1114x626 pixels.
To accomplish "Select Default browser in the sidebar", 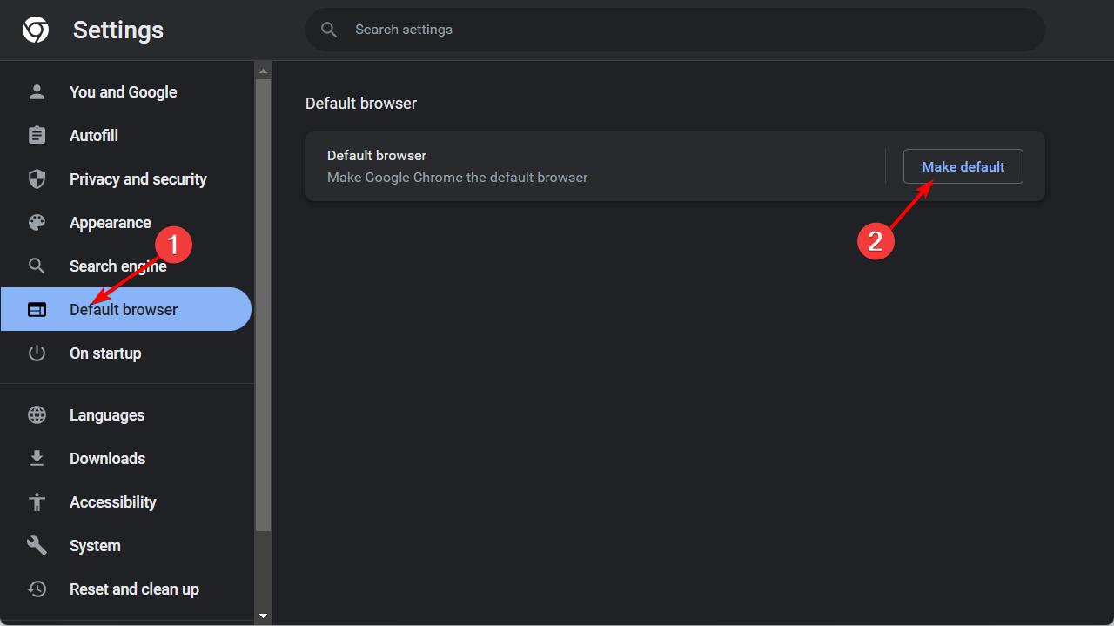I will click(x=124, y=310).
